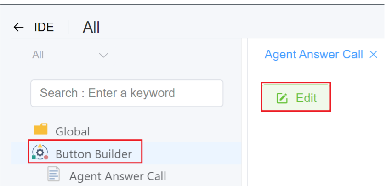Open Agent Answer Call from the tree
The height and width of the screenshot is (186, 386).
point(117,176)
